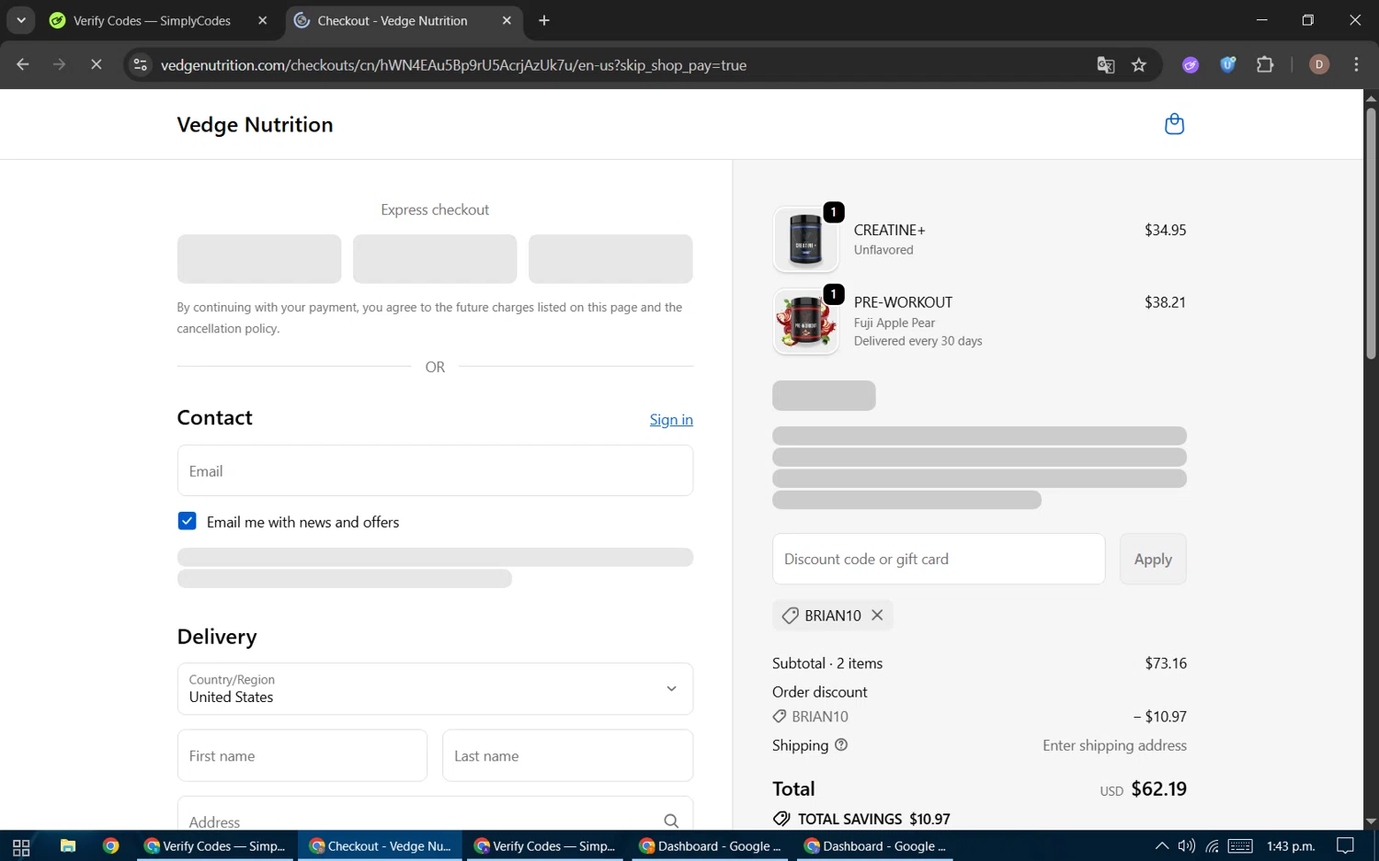Click the PRE-WORKOUT product thumbnail
Viewport: 1379px width, 861px height.
(805, 322)
